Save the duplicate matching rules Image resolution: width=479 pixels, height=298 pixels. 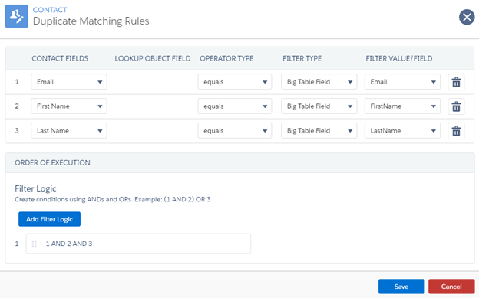(401, 287)
